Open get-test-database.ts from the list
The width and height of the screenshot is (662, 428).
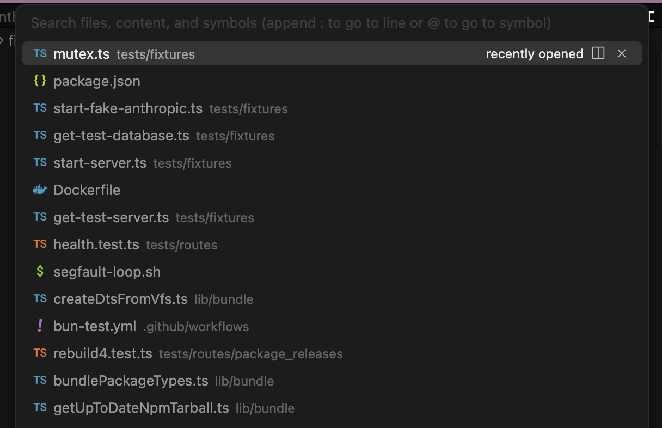(x=121, y=136)
